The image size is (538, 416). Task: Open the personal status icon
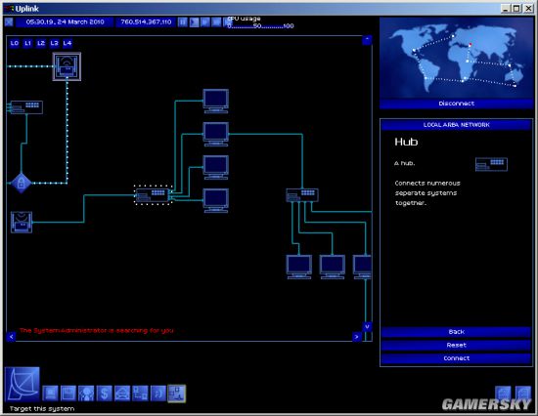pos(86,393)
